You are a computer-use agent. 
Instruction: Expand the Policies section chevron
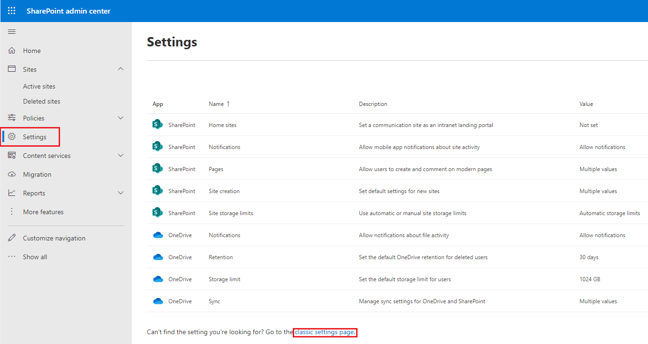[121, 118]
